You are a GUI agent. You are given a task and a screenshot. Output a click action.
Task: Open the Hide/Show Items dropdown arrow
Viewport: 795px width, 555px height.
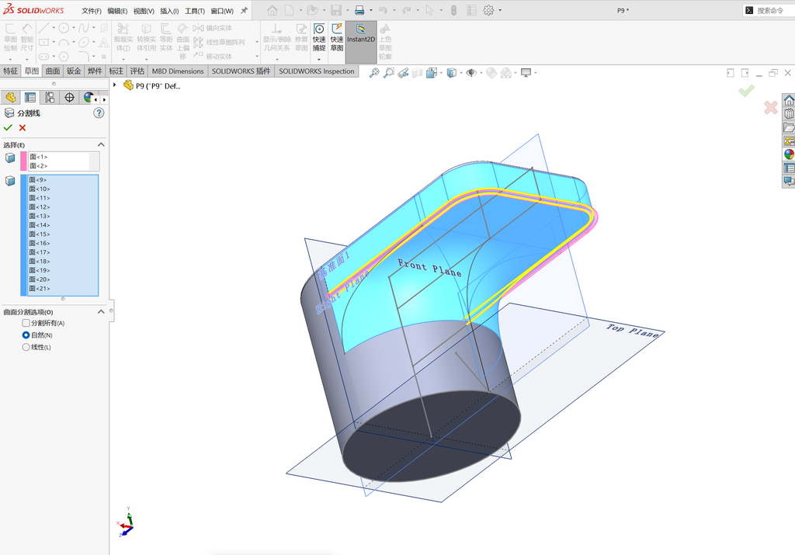(x=481, y=72)
